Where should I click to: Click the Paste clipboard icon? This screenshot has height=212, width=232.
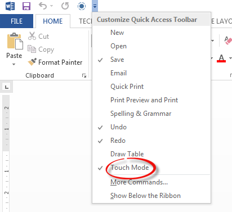(15, 41)
